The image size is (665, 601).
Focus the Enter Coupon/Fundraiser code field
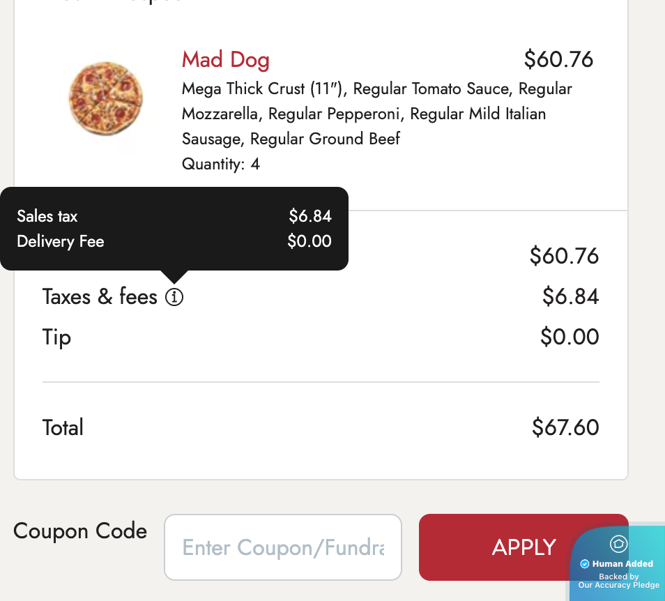283,547
